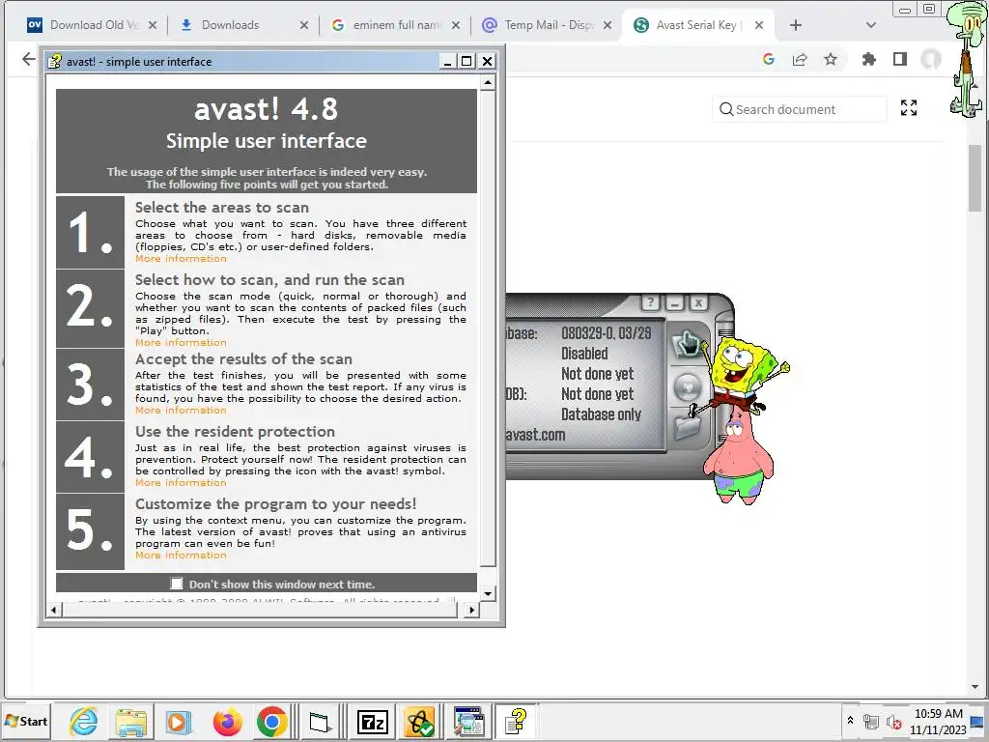This screenshot has height=742, width=989.
Task: Click the Show desktop button at the taskbar end
Action: [979, 721]
